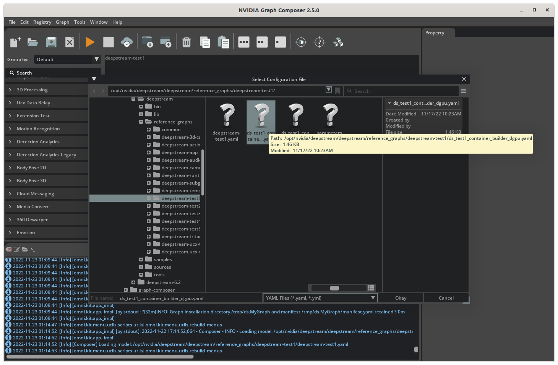Select the deepstream-app folder in tree
The image size is (558, 365).
point(180,152)
